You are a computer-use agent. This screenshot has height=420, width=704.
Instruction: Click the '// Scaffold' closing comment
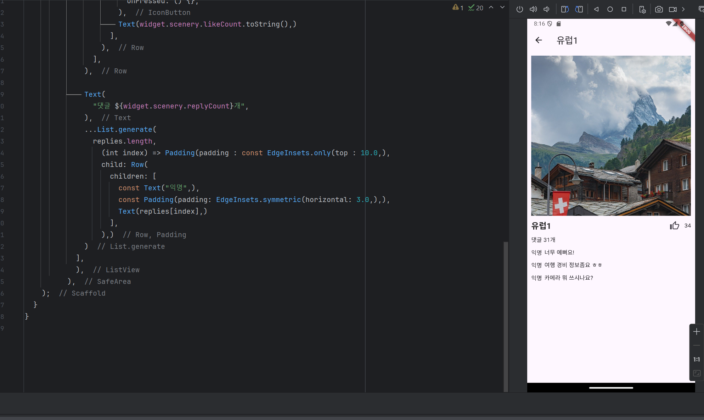82,293
